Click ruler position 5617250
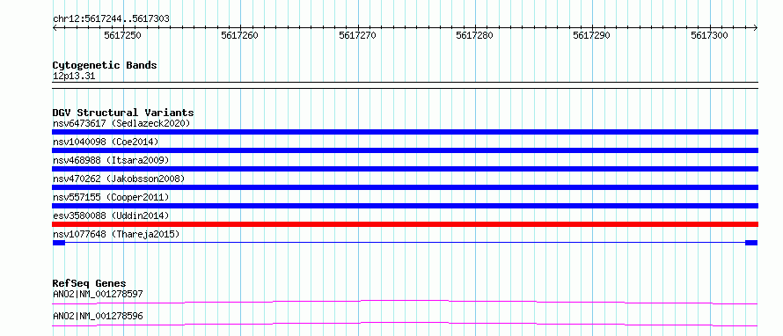Viewport: 783px width, 336px height. 122,35
